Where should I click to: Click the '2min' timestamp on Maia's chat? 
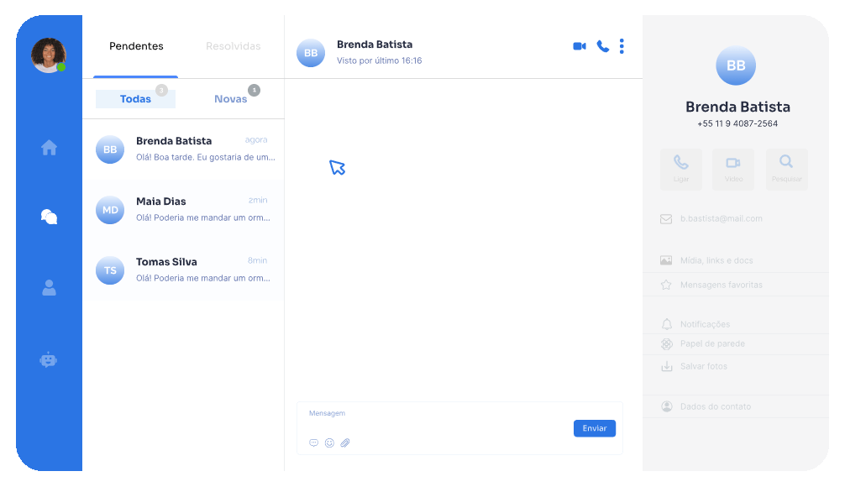click(258, 200)
